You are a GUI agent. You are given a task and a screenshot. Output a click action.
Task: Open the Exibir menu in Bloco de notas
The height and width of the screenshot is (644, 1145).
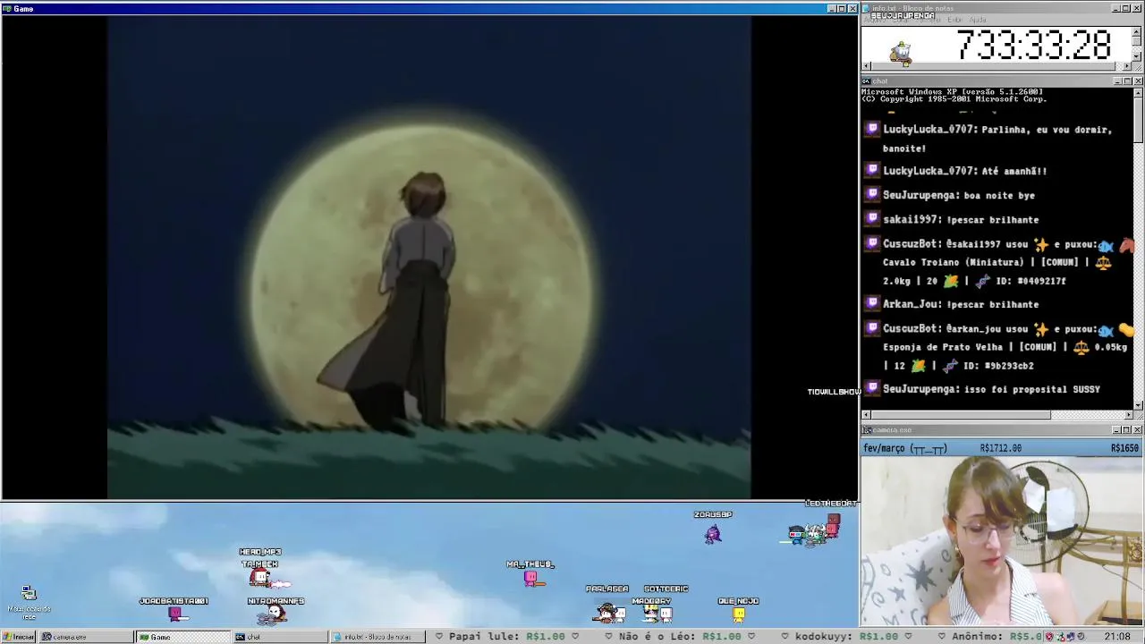pos(954,20)
